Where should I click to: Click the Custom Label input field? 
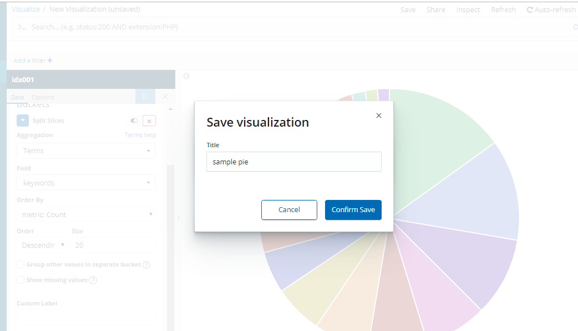[x=86, y=317]
